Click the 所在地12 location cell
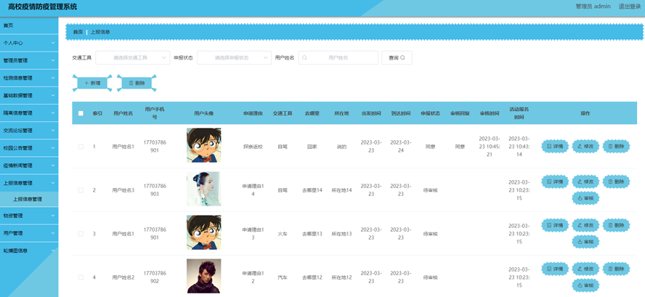Screen dimensions: 645x297 point(342,277)
